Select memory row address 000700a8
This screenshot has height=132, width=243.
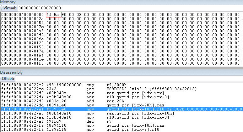[x=23, y=31]
